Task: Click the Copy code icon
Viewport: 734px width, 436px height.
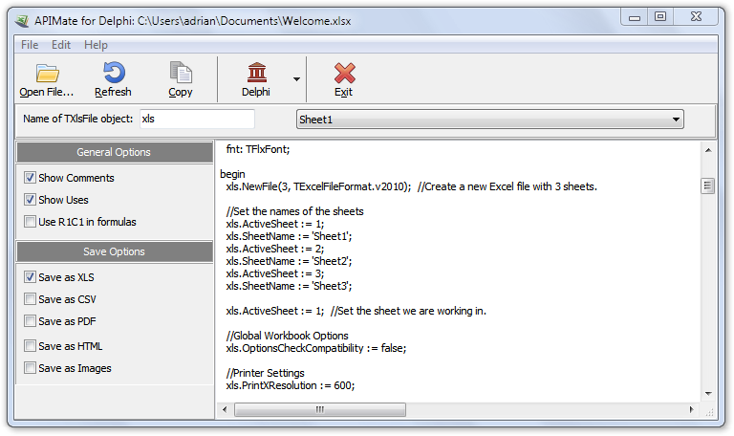Action: pyautogui.click(x=180, y=74)
